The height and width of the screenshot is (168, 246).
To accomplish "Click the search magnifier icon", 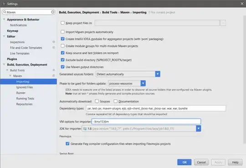I will [x=5, y=12].
